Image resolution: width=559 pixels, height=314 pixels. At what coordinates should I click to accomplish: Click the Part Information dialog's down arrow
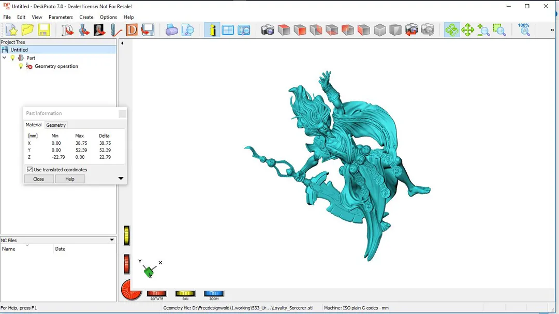click(x=121, y=178)
